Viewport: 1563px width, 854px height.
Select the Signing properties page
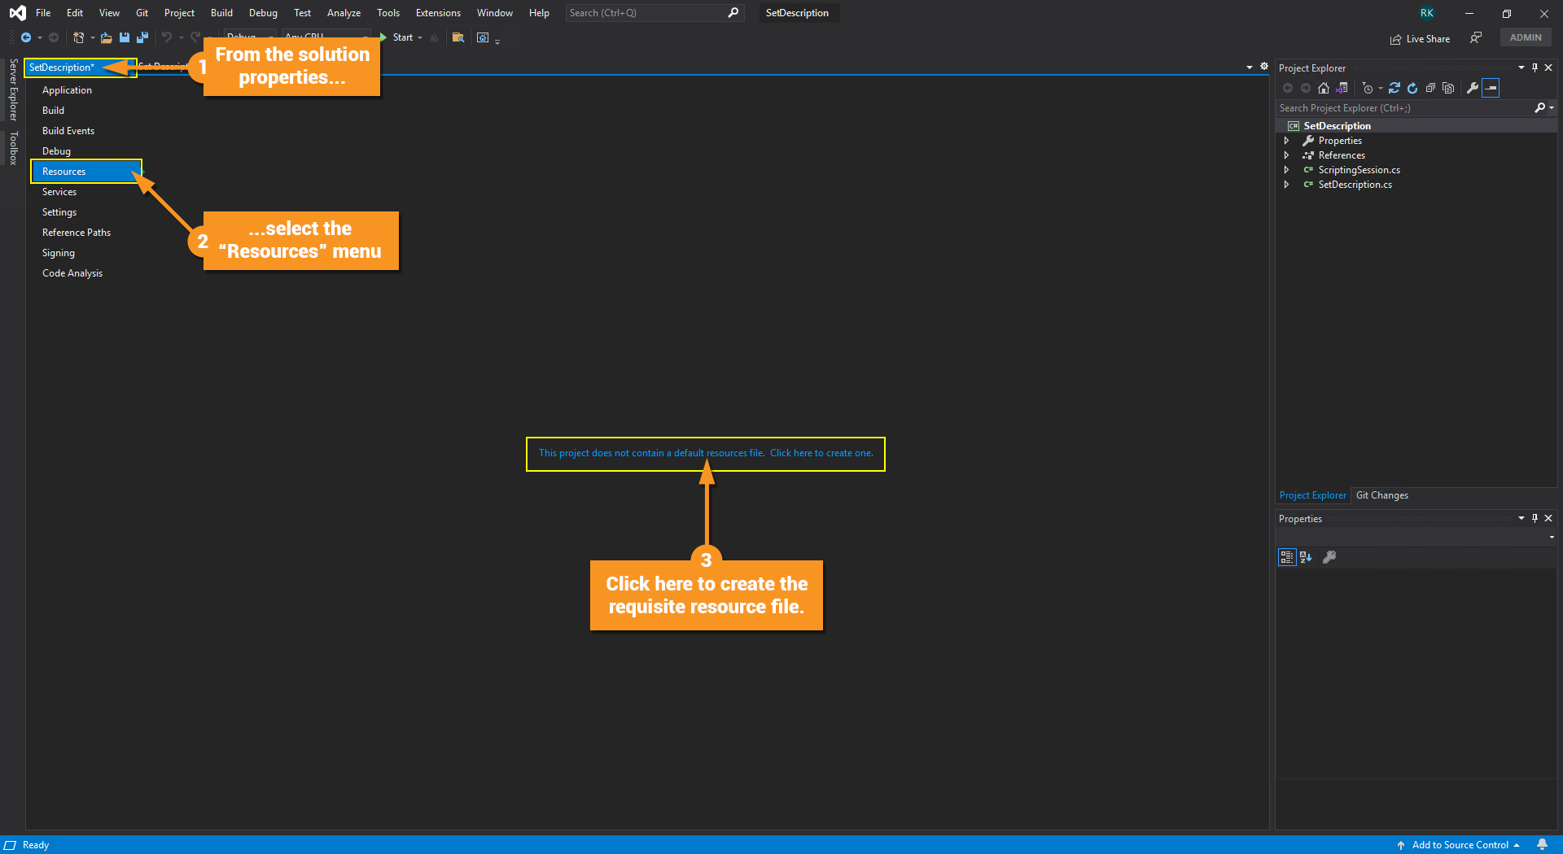point(59,253)
